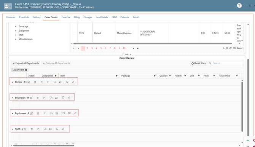This screenshot has width=255, height=147.
Task: Click Collapse All Departments button
Action: [x=56, y=63]
